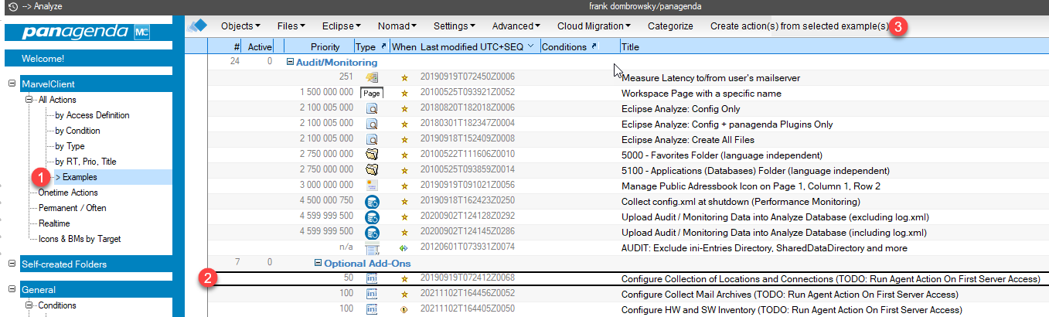
Task: Select the '> Examples' view
Action: pyautogui.click(x=76, y=177)
